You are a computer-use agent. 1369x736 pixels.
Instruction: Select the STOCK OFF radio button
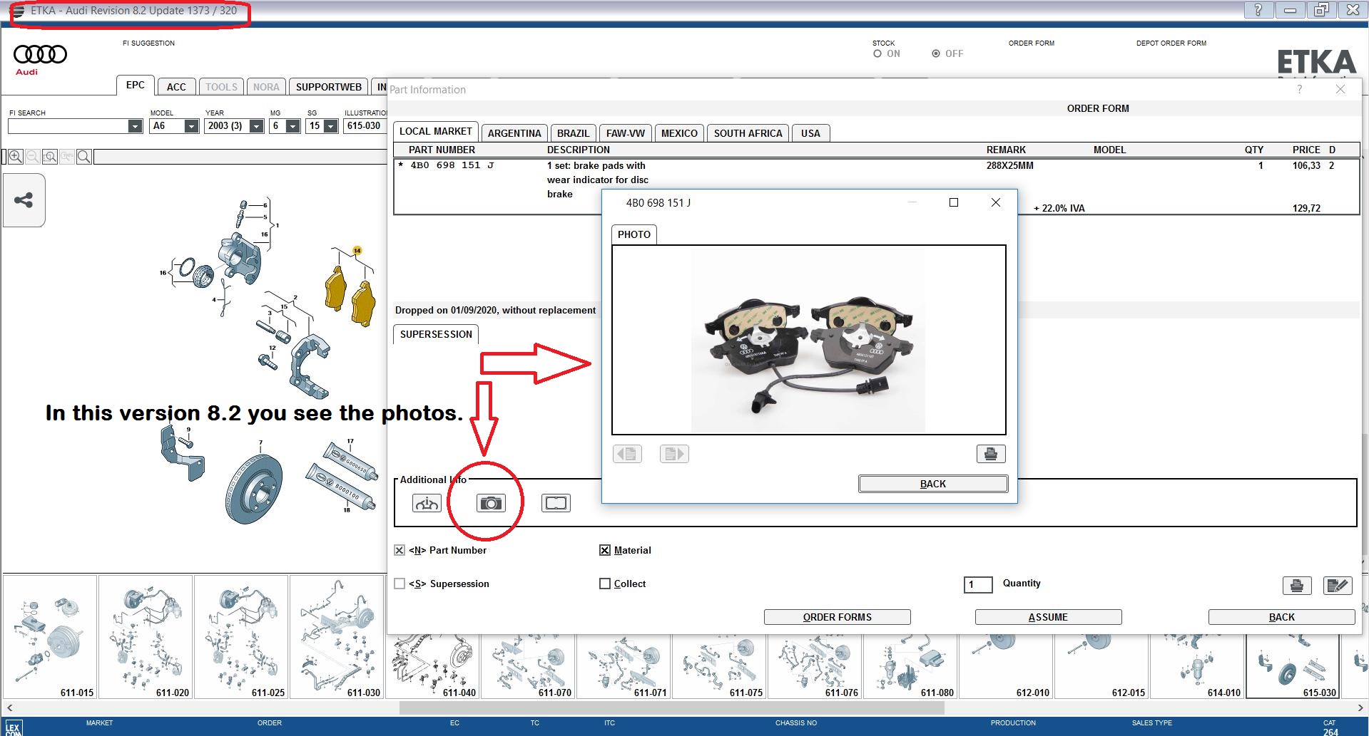(936, 53)
